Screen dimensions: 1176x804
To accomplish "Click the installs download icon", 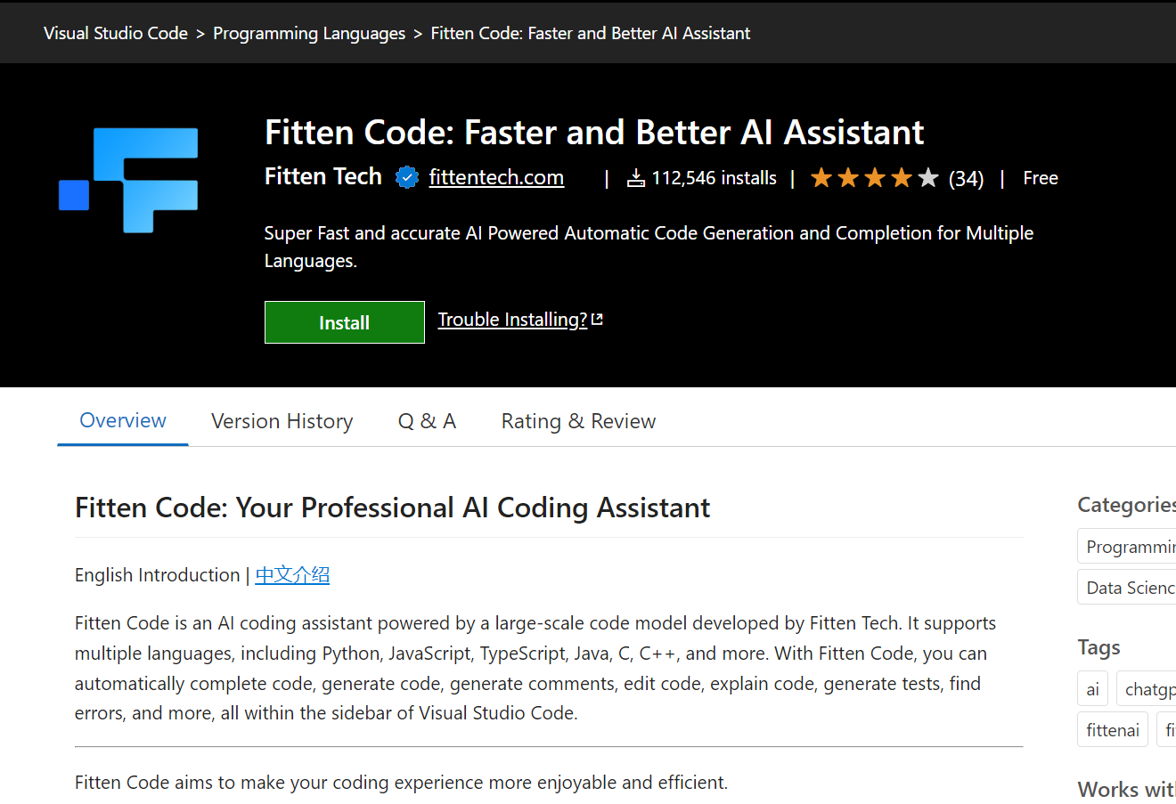I will pos(636,178).
